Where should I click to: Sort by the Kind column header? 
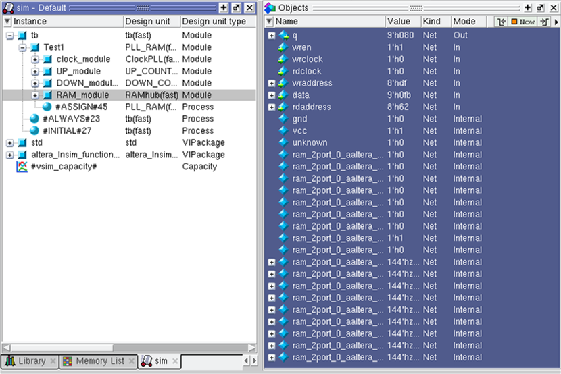(x=436, y=22)
